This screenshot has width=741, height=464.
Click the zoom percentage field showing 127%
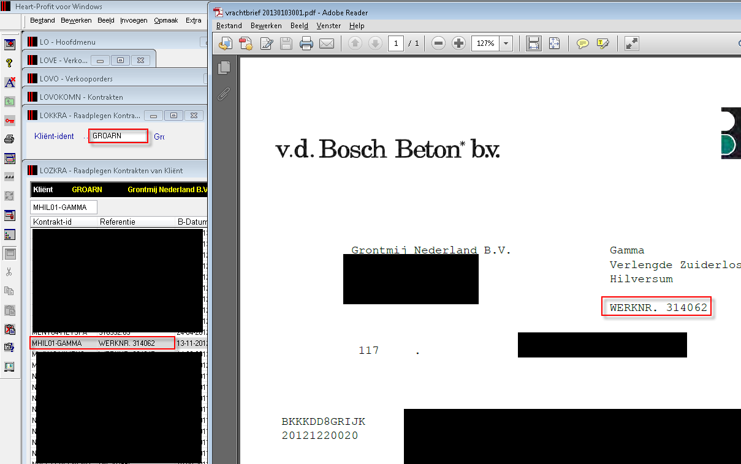[486, 43]
